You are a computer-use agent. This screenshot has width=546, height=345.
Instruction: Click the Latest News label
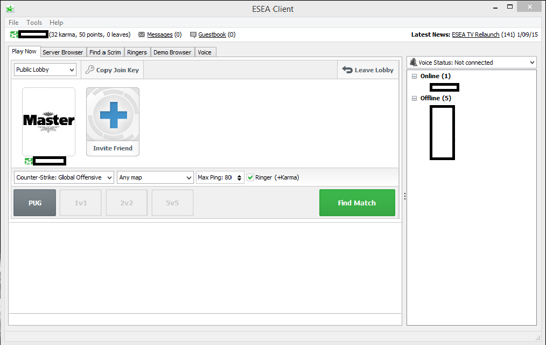(x=431, y=34)
